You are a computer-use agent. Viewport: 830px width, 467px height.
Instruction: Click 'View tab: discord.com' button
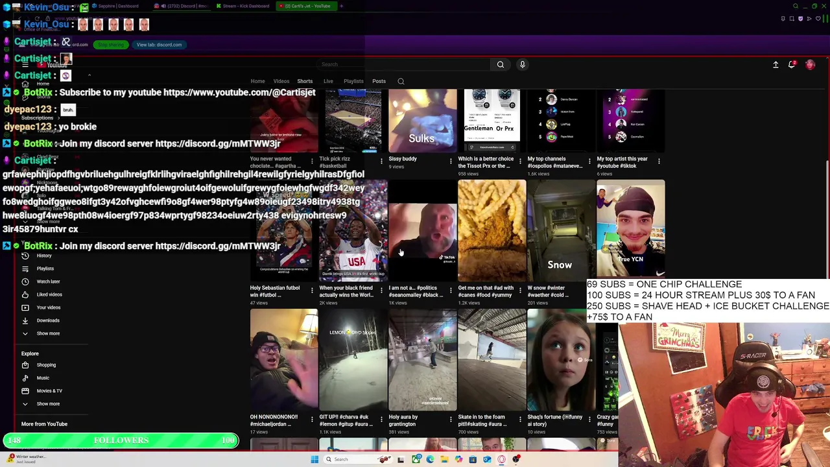[x=159, y=45]
